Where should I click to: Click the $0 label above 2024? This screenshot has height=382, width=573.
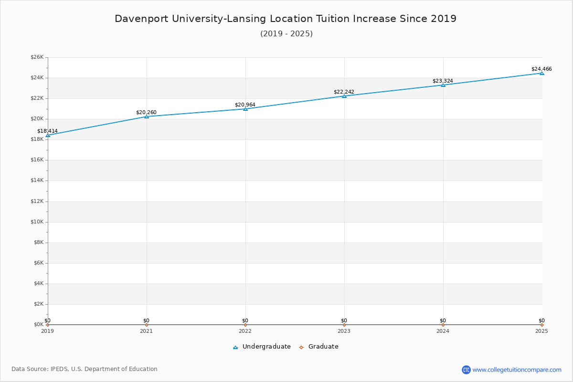[443, 320]
